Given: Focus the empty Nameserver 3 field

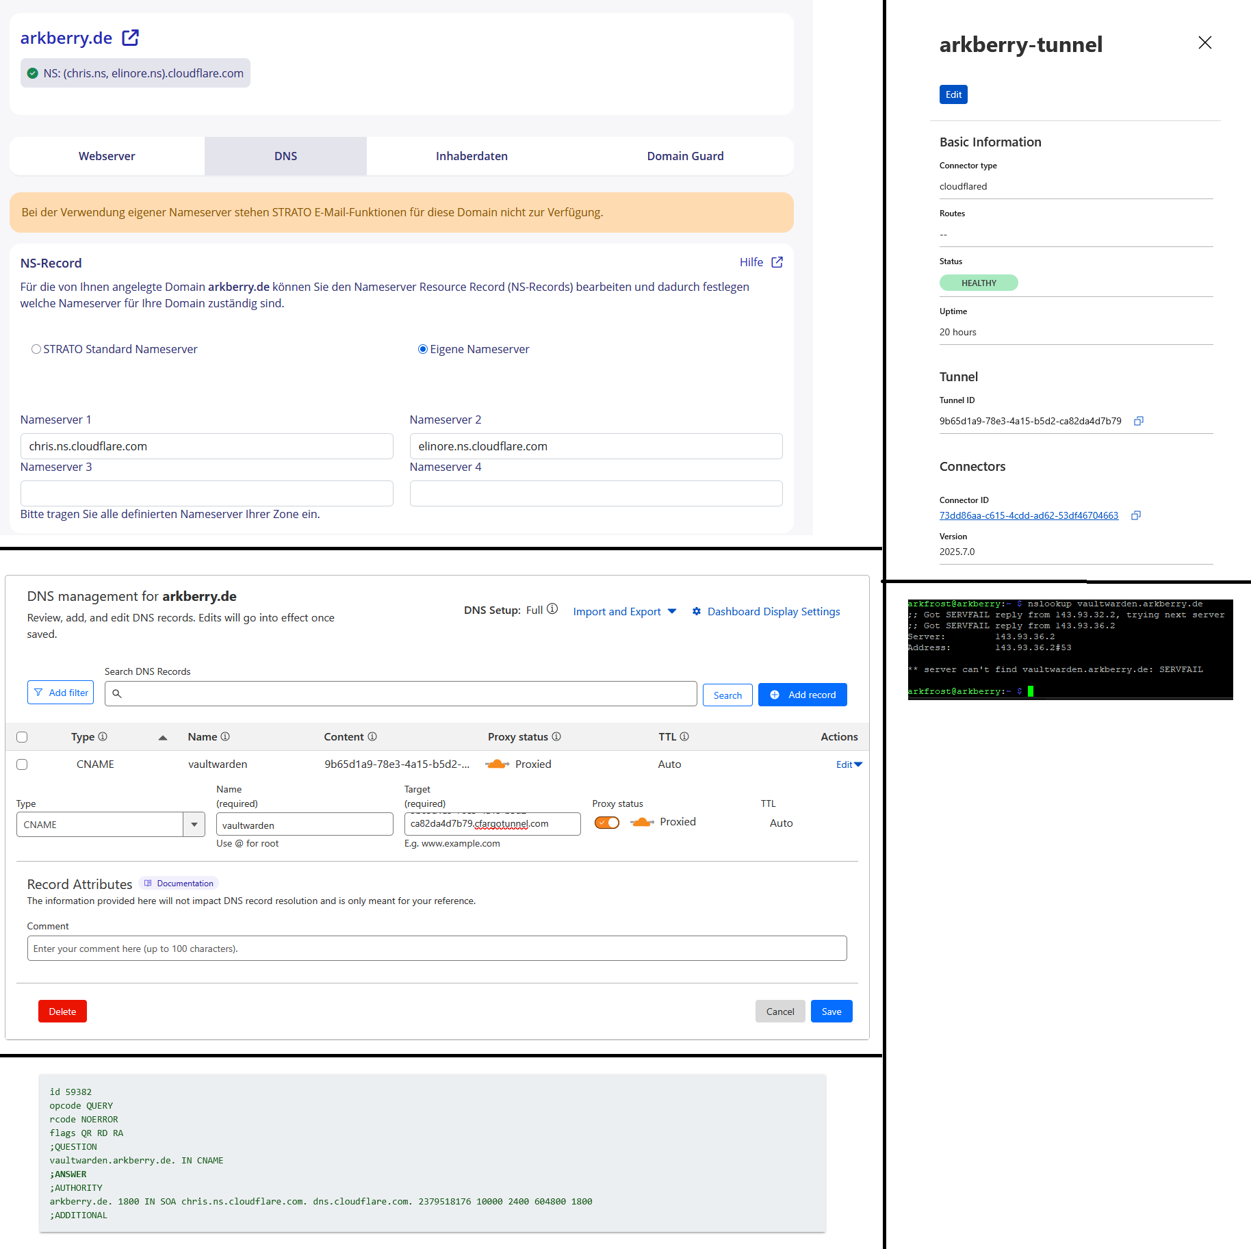Looking at the screenshot, I should (x=207, y=493).
